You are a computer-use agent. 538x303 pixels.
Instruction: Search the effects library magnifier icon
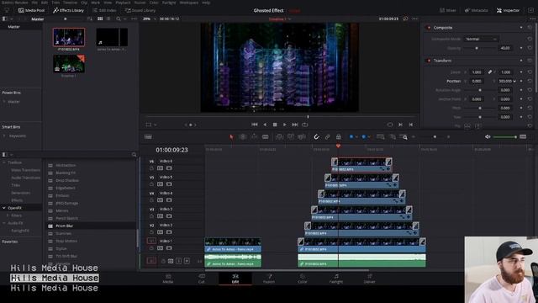[134, 155]
